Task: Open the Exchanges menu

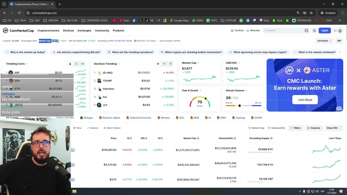Action: [x=84, y=31]
